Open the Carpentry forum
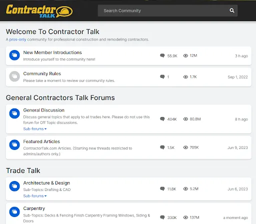This screenshot has width=256, height=224. (x=34, y=208)
